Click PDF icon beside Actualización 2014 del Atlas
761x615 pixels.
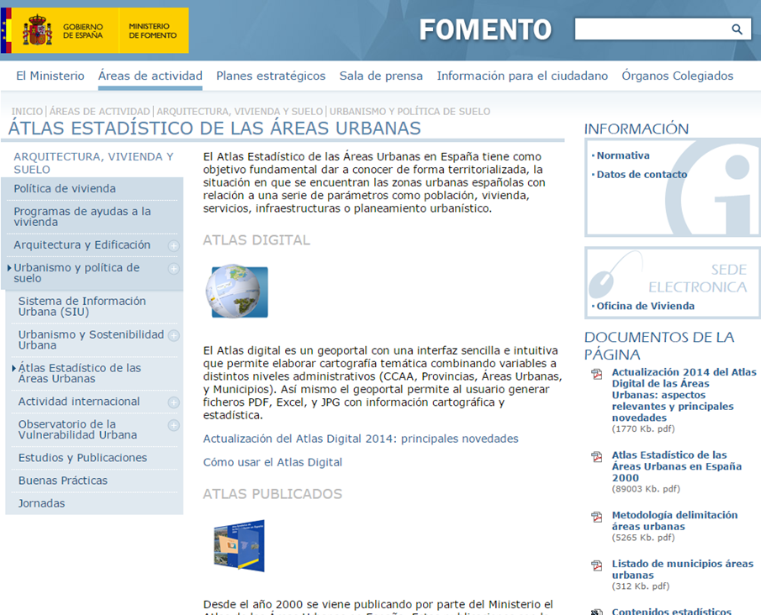point(596,374)
